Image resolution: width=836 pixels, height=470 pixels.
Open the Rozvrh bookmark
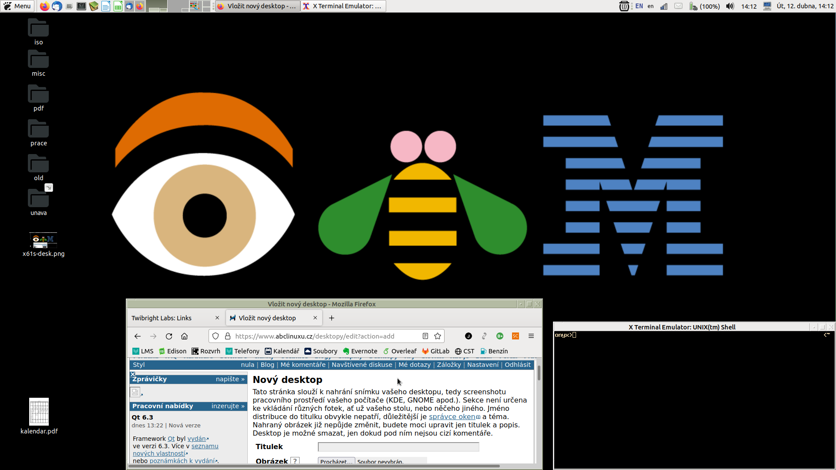(206, 351)
